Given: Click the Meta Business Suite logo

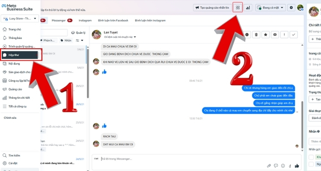Looking at the screenshot, I should click(17, 7).
